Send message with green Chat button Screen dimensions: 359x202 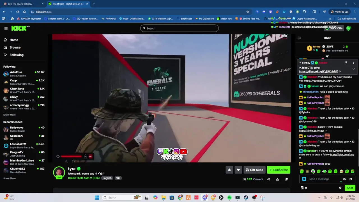click(350, 188)
